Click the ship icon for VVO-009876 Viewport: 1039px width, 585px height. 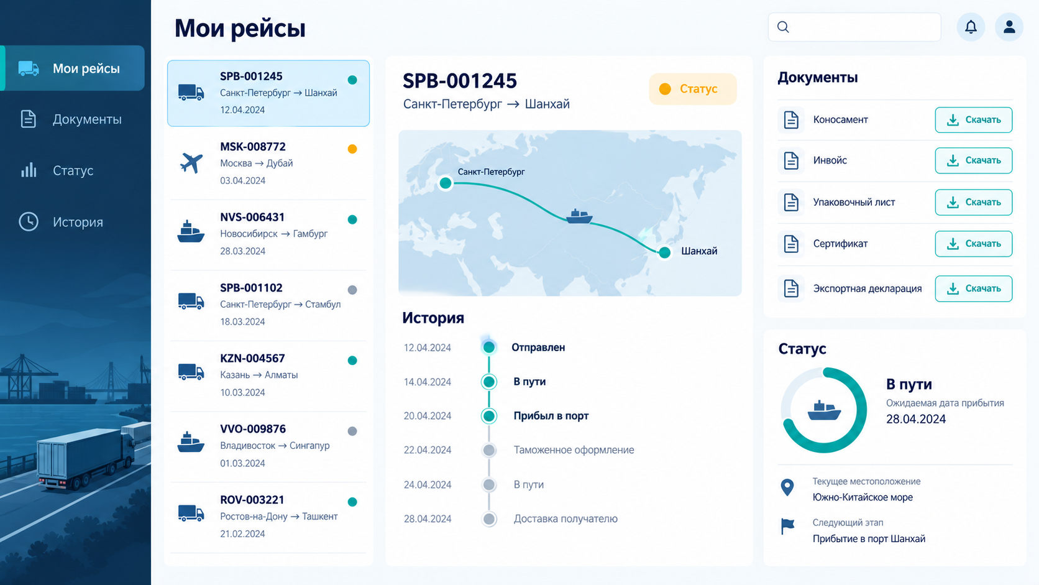pos(191,441)
